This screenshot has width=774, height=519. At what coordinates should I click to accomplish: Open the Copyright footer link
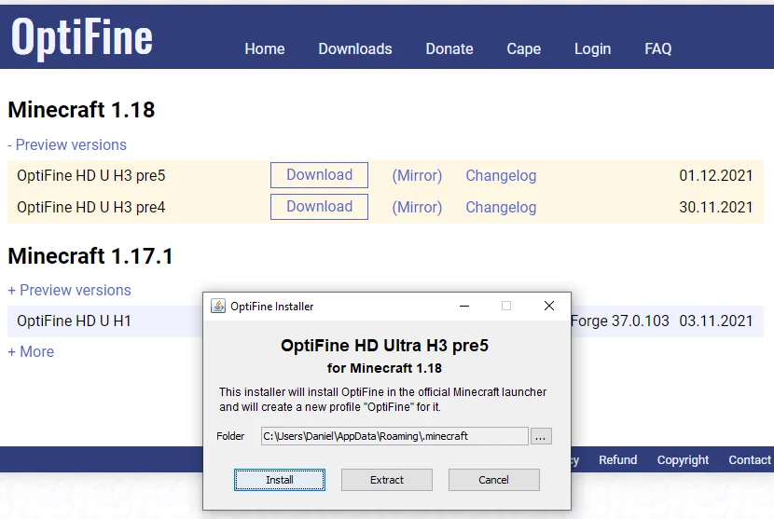tap(683, 459)
